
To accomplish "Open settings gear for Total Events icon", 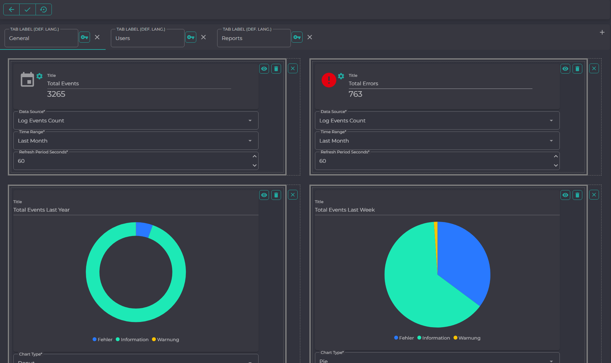I will click(x=39, y=76).
